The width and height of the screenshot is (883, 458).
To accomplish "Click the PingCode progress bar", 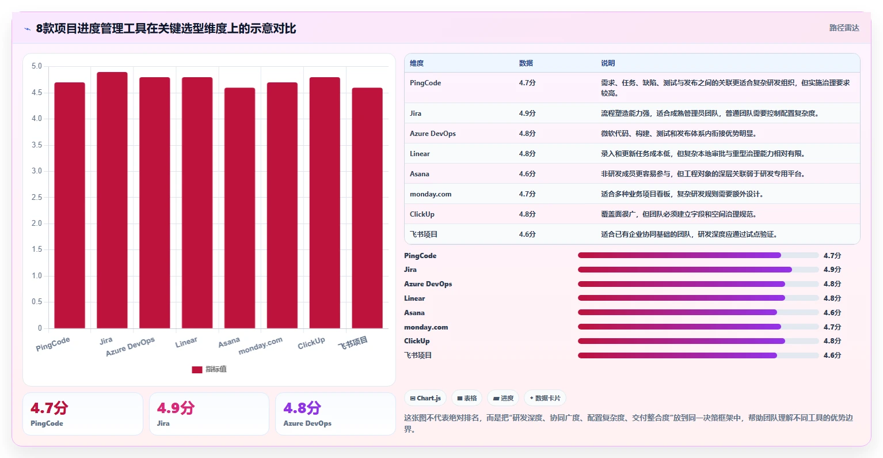I will point(698,255).
